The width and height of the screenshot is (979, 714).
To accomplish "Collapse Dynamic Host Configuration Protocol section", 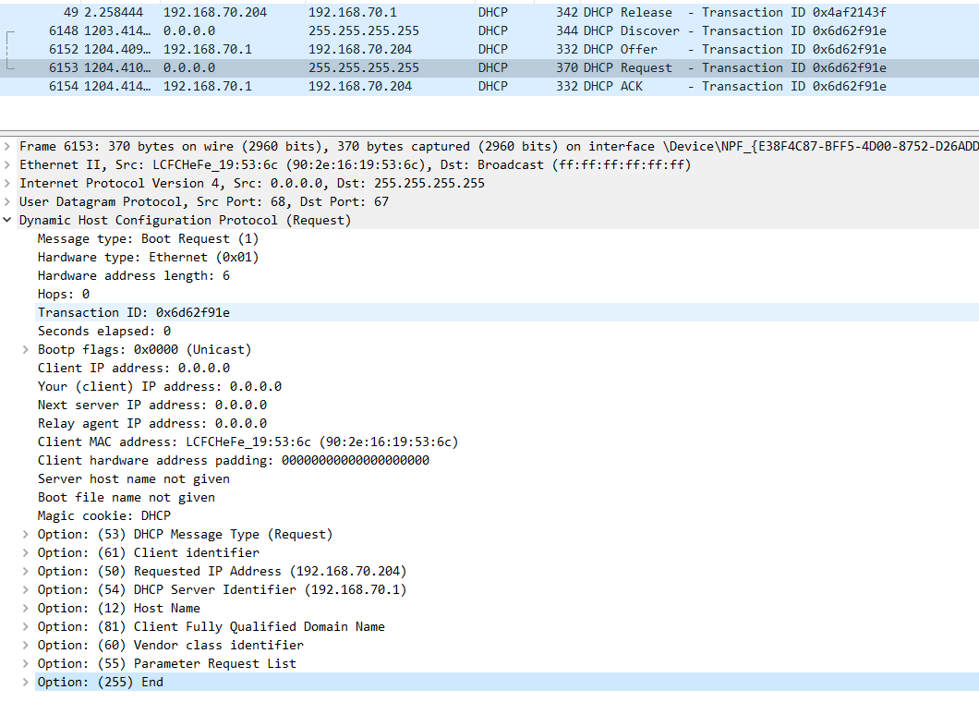I will pyautogui.click(x=8, y=221).
